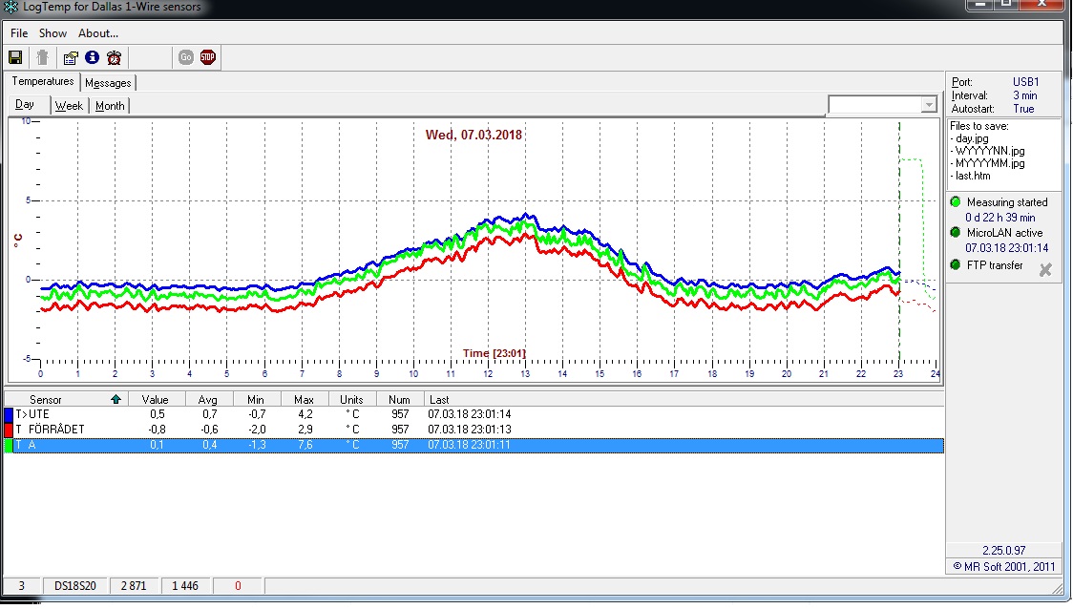Select the T FÖRRÅDET sensor row
The width and height of the screenshot is (1073, 609).
(57, 430)
